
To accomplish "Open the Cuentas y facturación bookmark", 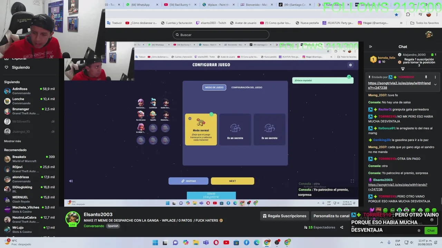I will tap(176, 23).
